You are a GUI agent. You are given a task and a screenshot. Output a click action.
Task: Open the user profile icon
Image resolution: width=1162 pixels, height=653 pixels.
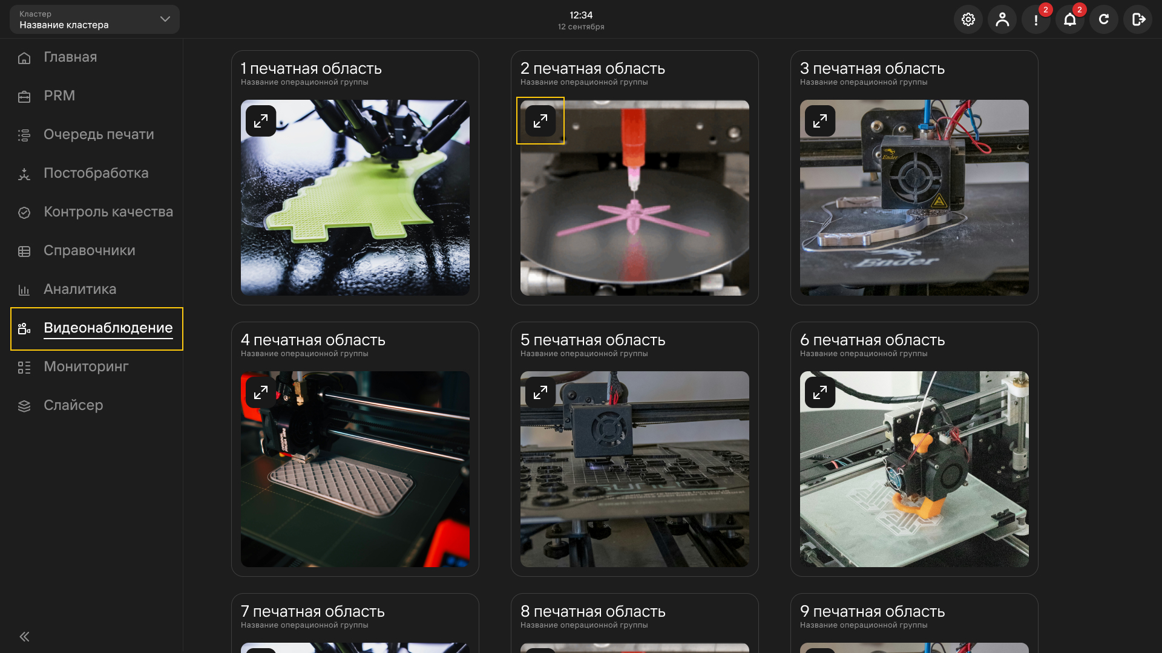(1002, 19)
